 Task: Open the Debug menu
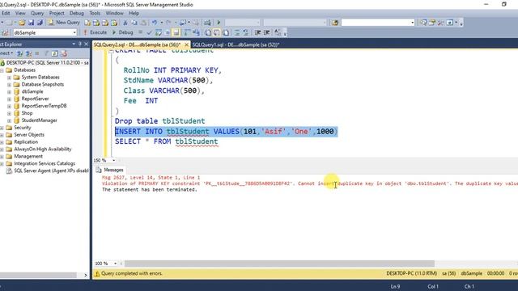(x=77, y=13)
